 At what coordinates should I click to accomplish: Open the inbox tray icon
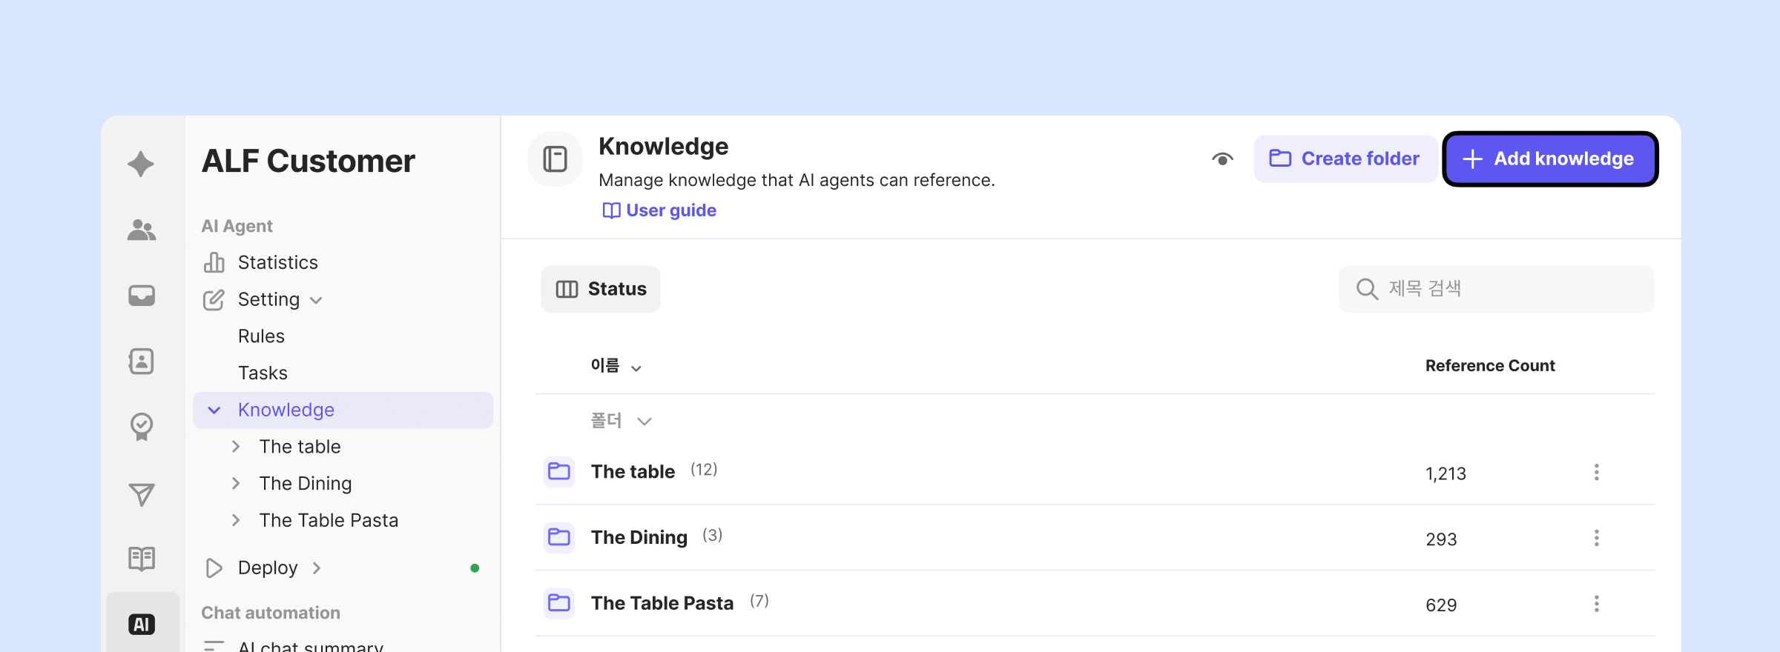coord(141,296)
